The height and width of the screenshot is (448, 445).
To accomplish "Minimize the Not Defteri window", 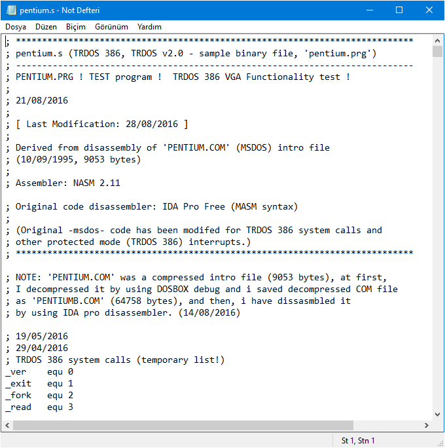I will [x=370, y=10].
